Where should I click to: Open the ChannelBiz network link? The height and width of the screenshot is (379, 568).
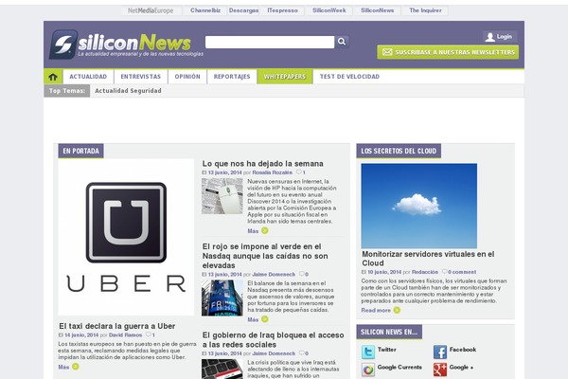click(205, 10)
